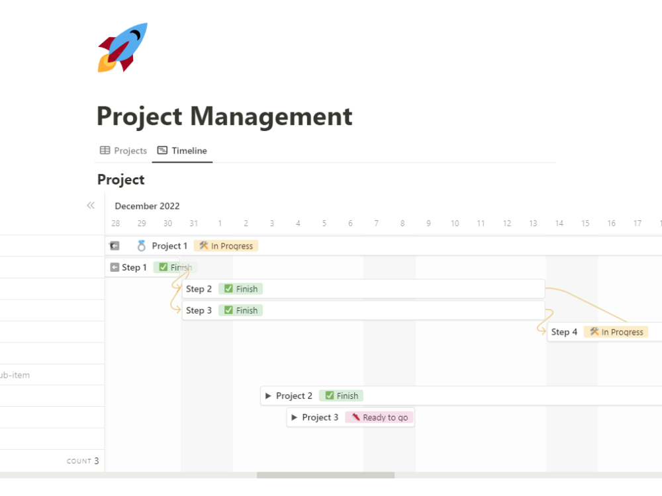This screenshot has height=496, width=662.
Task: Click the horizontal scrollbar at the bottom
Action: (x=324, y=474)
